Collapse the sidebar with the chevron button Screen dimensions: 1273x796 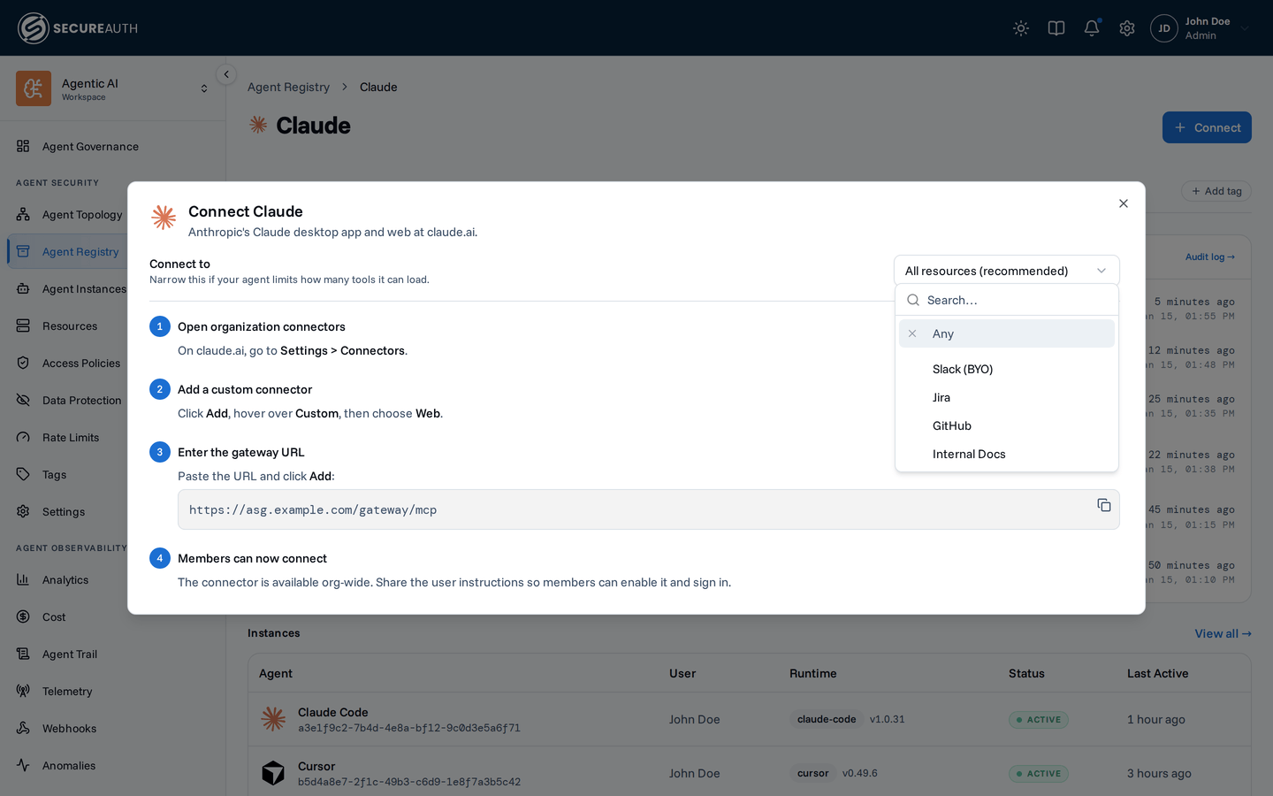(226, 74)
